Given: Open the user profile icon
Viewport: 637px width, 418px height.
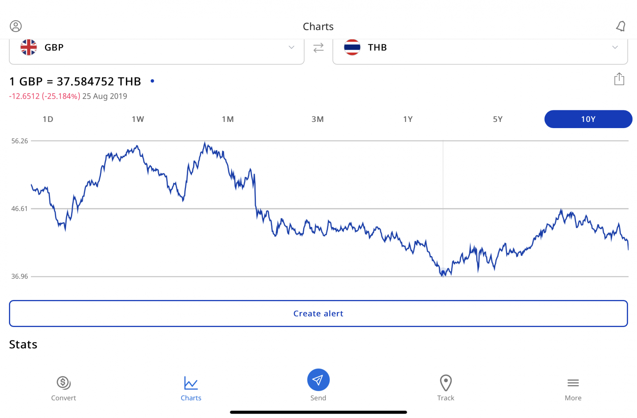Looking at the screenshot, I should click(16, 26).
